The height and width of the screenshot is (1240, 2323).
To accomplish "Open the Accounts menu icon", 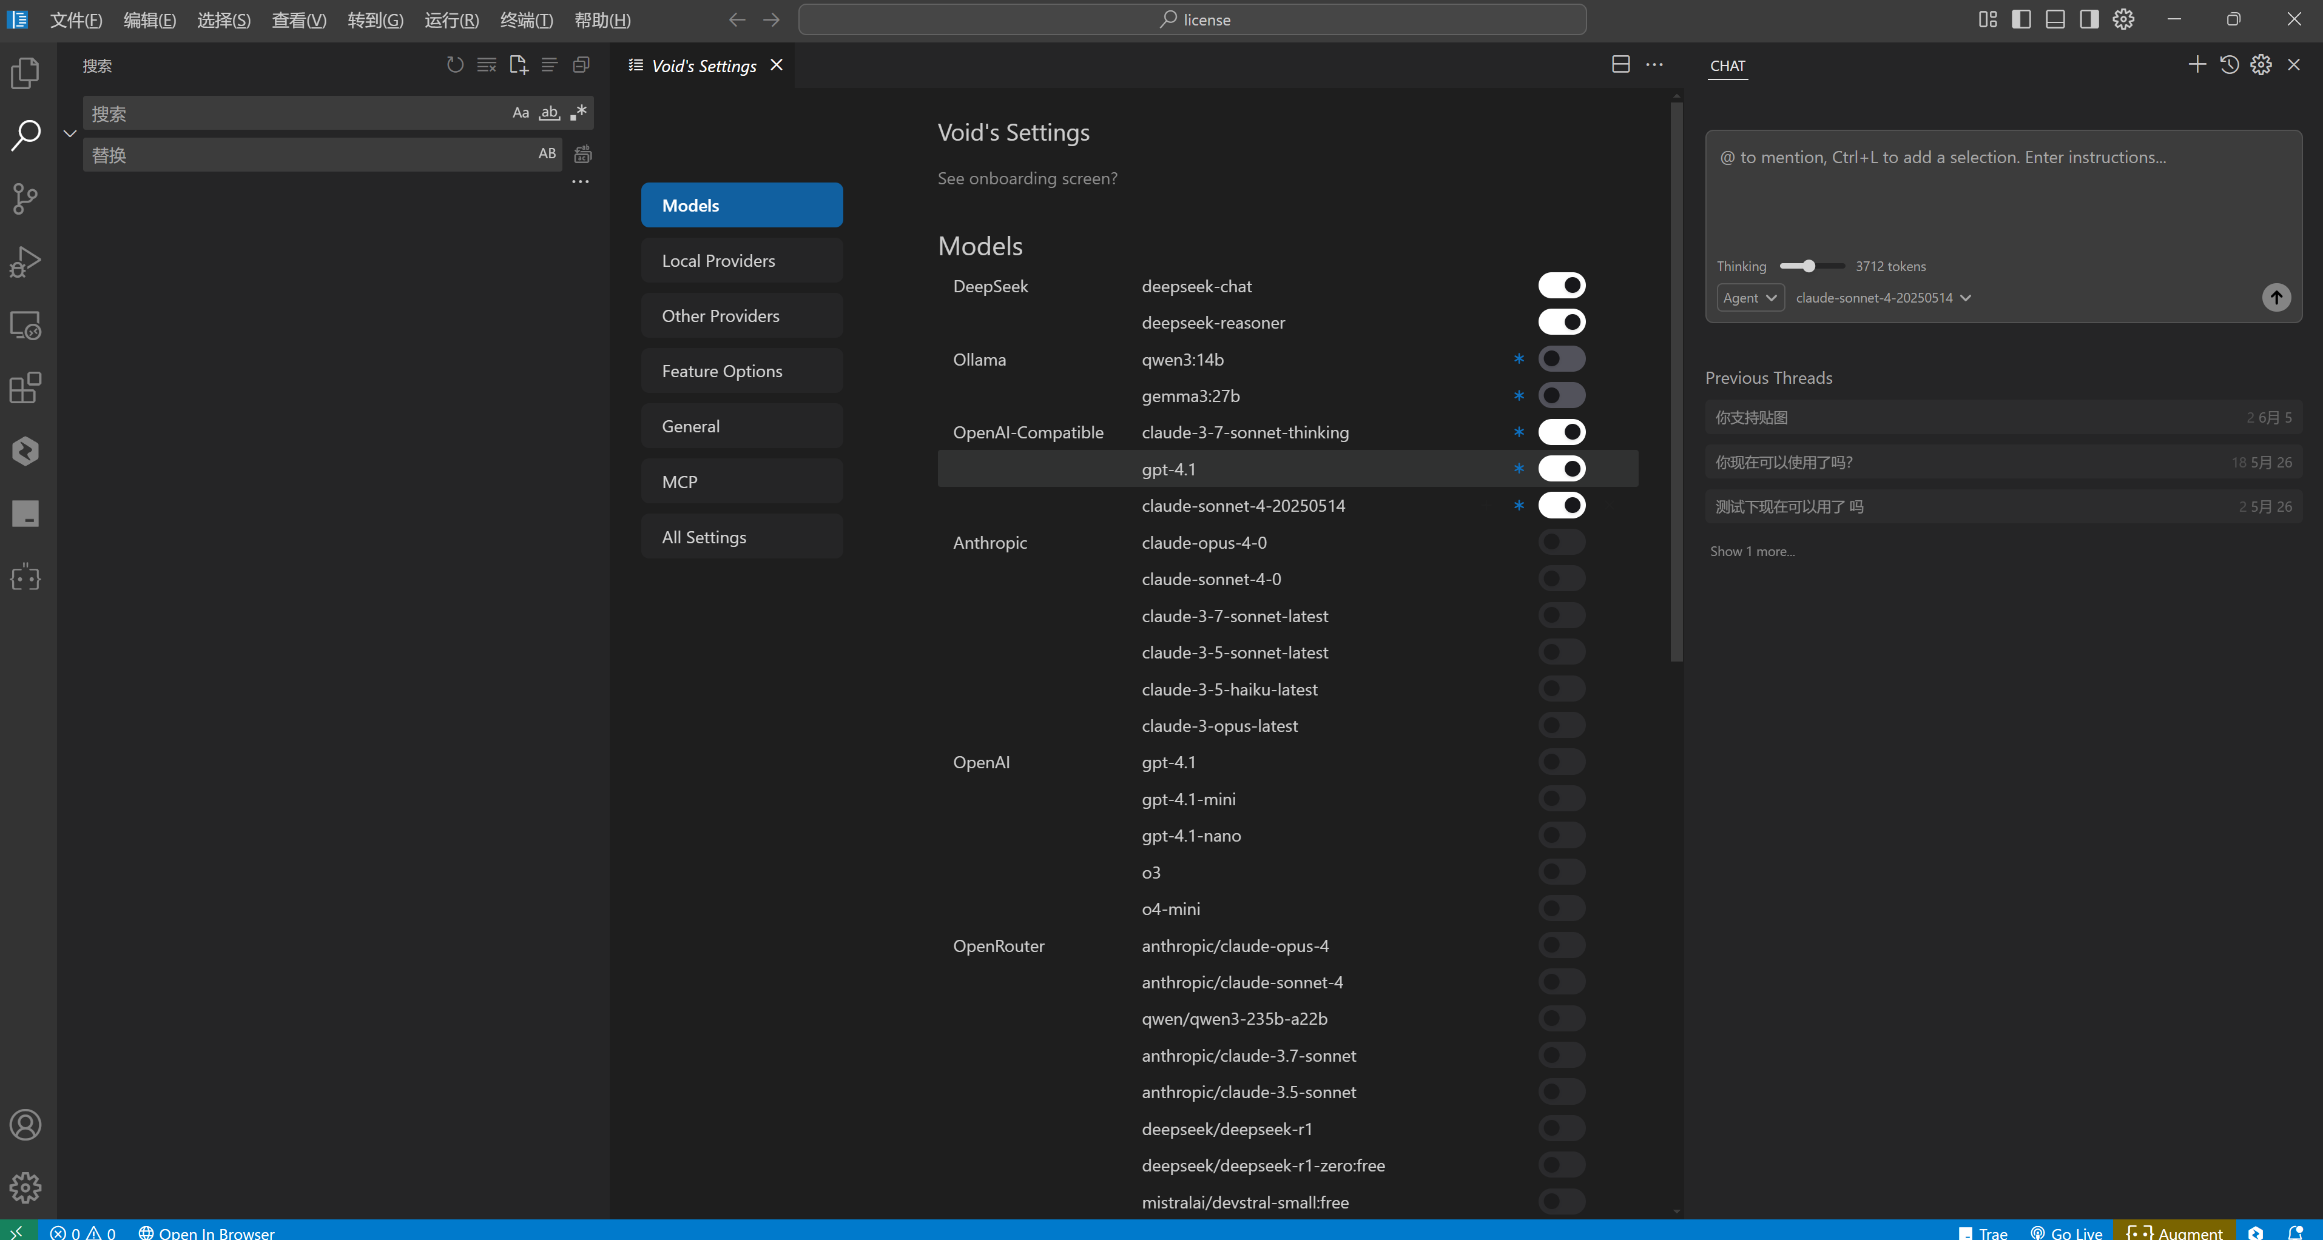I will tap(25, 1125).
